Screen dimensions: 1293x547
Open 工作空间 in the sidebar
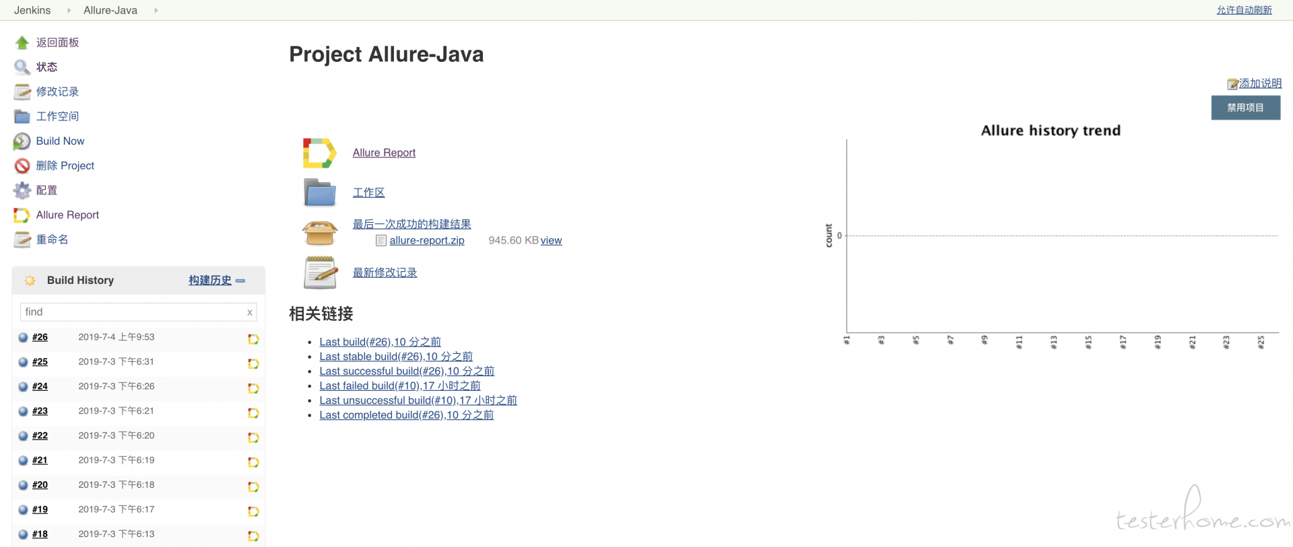58,116
